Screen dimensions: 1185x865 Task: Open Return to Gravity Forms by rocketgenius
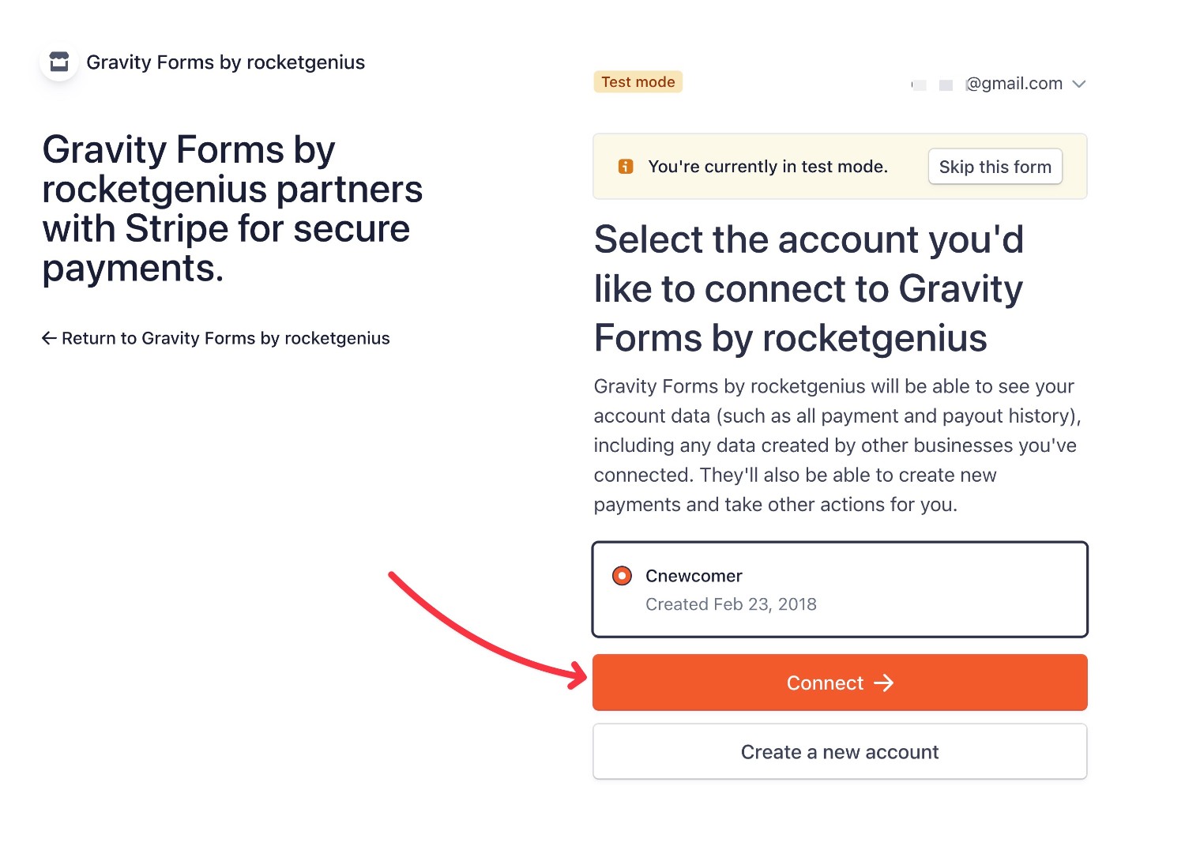pos(225,338)
